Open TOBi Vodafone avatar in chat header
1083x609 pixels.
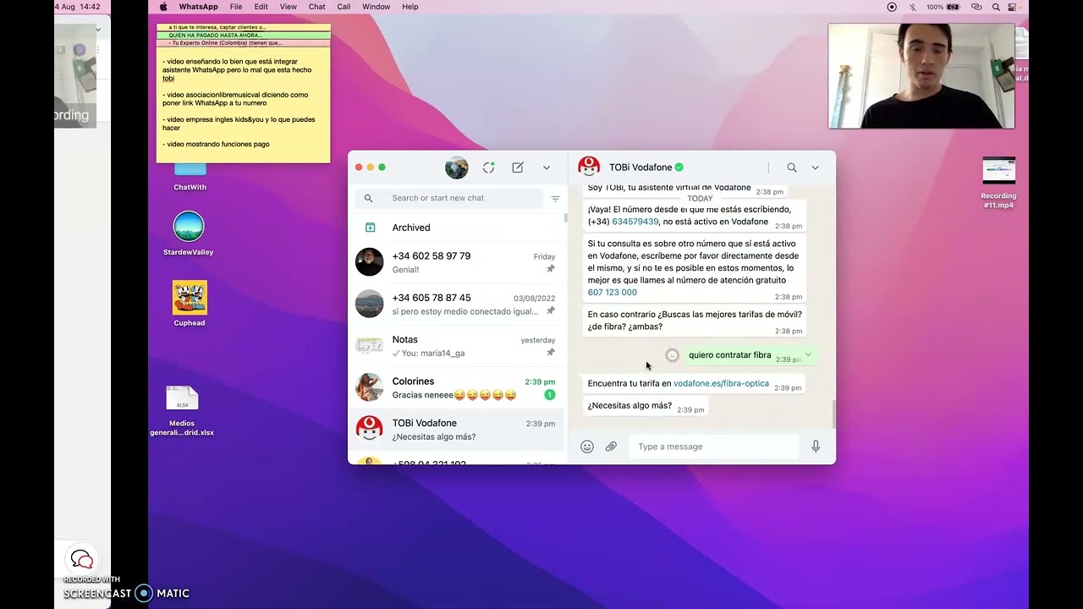tap(589, 167)
